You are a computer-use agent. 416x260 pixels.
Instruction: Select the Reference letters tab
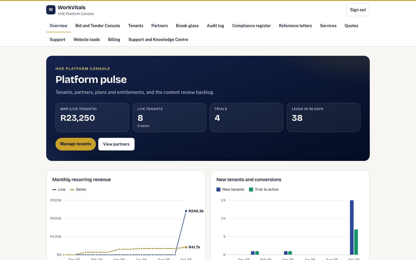pos(296,26)
